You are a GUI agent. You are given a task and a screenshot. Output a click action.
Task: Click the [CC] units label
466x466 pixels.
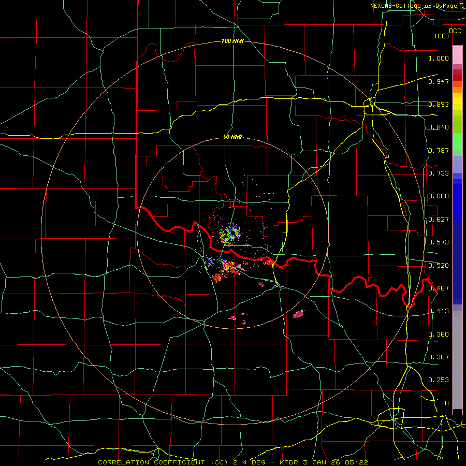442,36
